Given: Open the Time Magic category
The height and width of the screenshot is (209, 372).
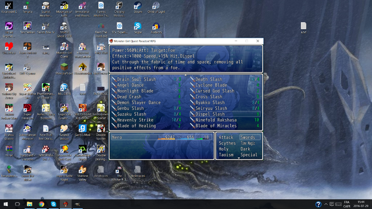Looking at the screenshot, I should pos(248,143).
